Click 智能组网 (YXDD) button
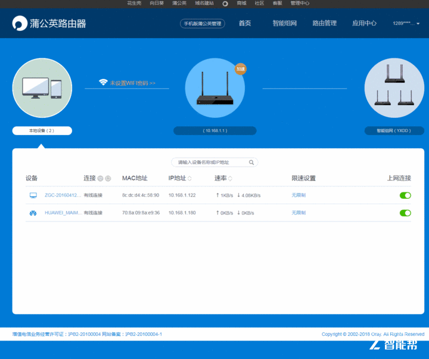The image size is (429, 359). pos(394,131)
